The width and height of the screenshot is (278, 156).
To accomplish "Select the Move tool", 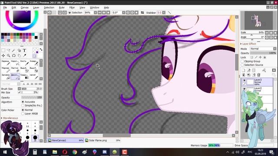I will tap(3, 56).
